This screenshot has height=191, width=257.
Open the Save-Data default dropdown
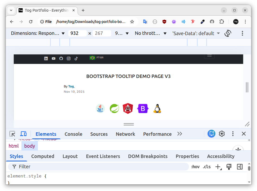(196, 33)
